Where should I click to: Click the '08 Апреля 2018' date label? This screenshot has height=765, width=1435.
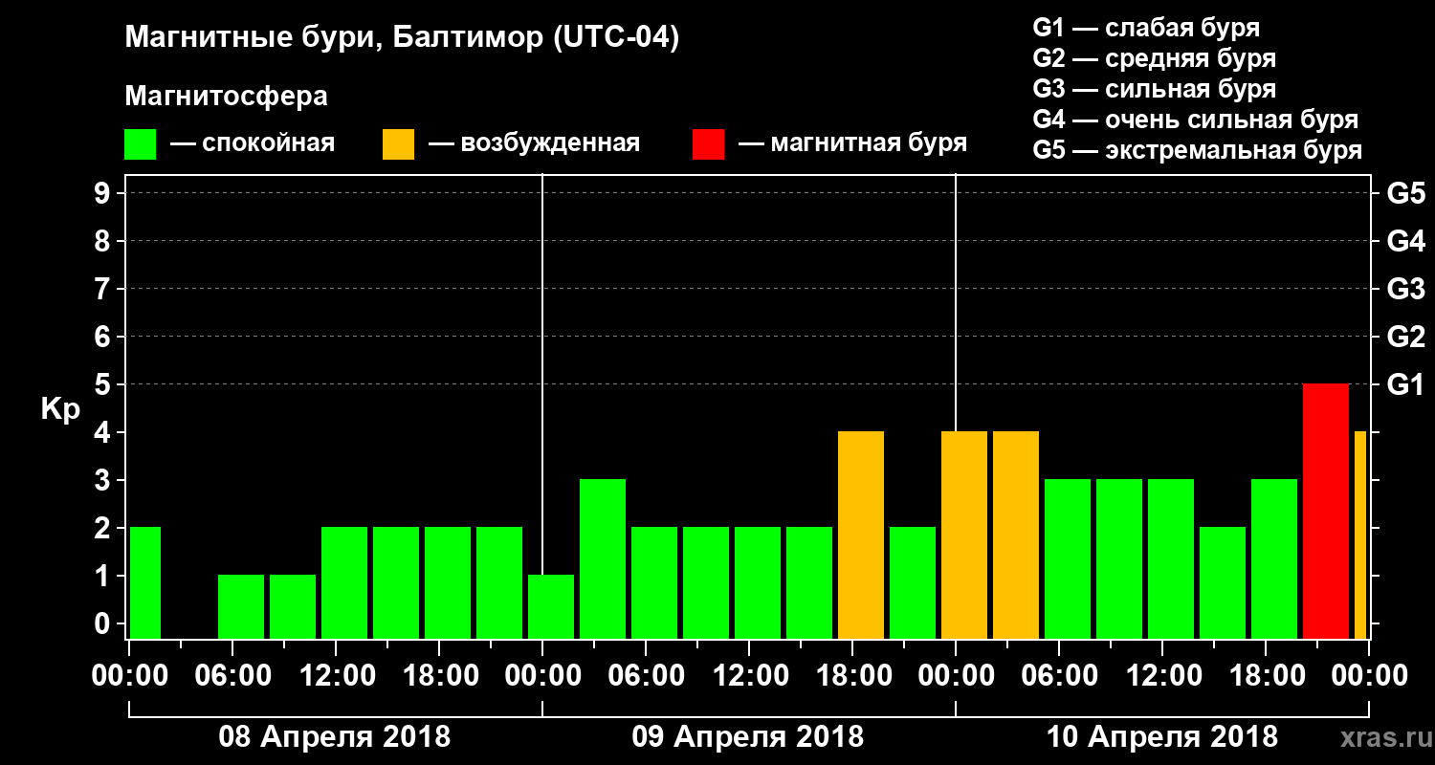click(x=335, y=737)
